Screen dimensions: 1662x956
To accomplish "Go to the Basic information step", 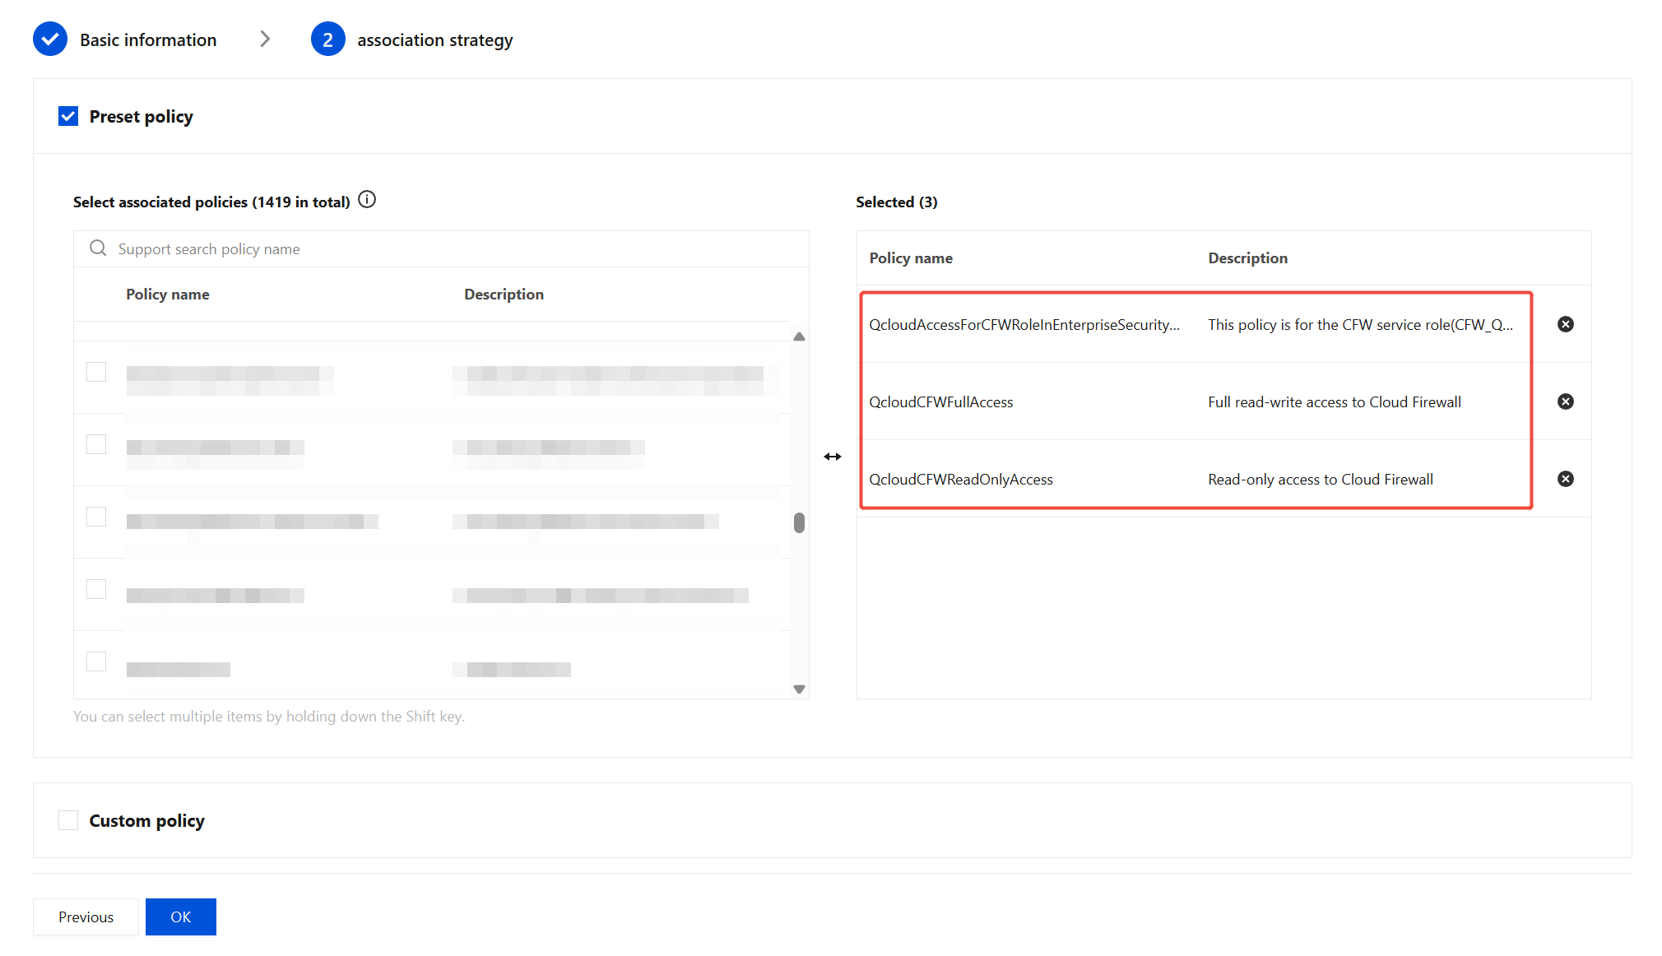I will 148,39.
